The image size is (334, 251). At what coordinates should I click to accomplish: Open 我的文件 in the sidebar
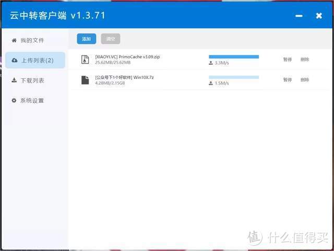pos(32,40)
